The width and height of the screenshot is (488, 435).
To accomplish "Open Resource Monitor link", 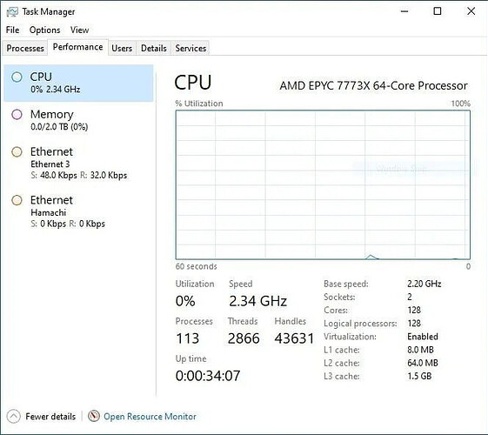I will [x=150, y=417].
